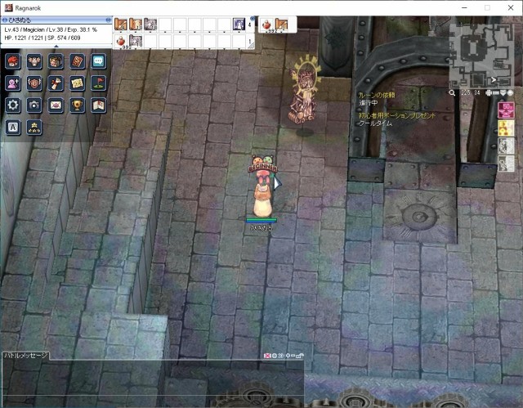
Task: Select the バトルメッセージ chat tab
Action: [25, 356]
